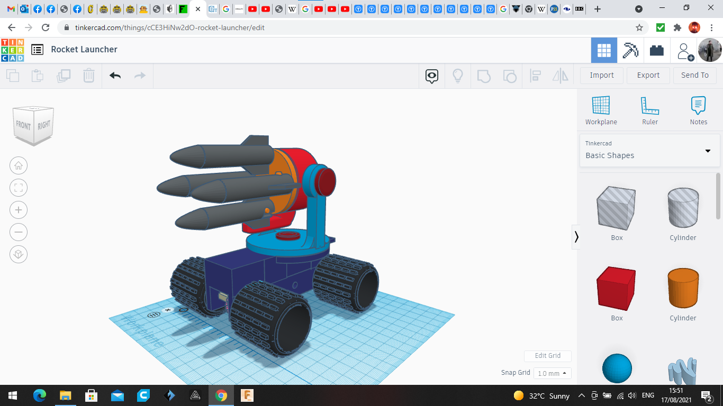Click the Copy tool
Image resolution: width=723 pixels, height=406 pixels.
(13, 76)
